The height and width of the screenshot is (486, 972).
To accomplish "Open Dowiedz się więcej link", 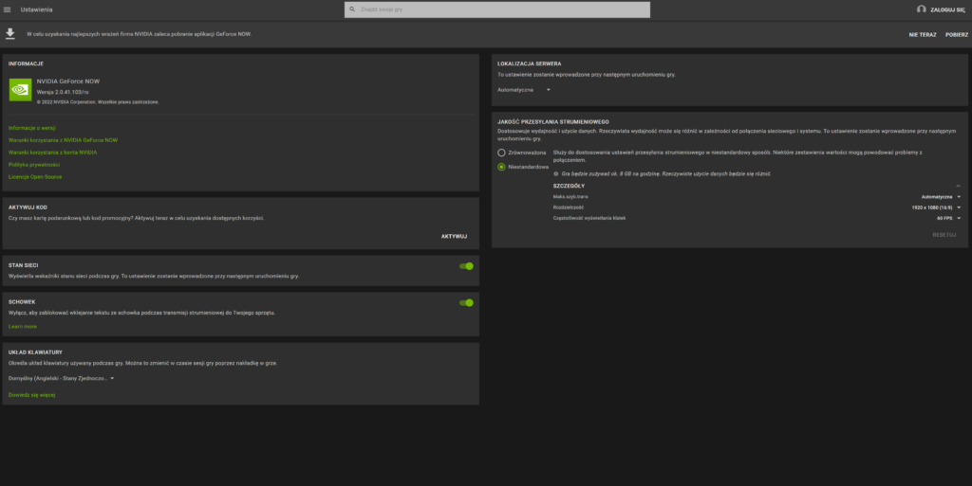I will point(31,394).
